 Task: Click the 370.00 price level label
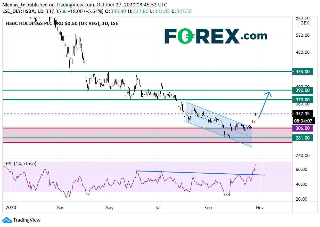303,100
